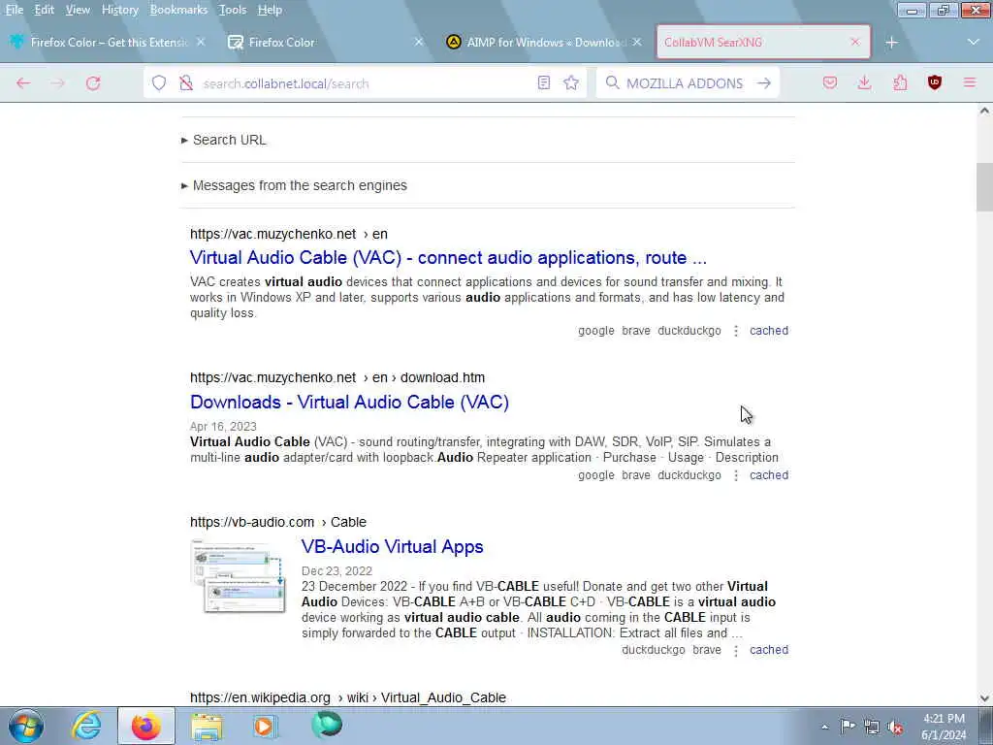Open the network tray icon
Viewport: 993px width, 745px height.
point(872,728)
